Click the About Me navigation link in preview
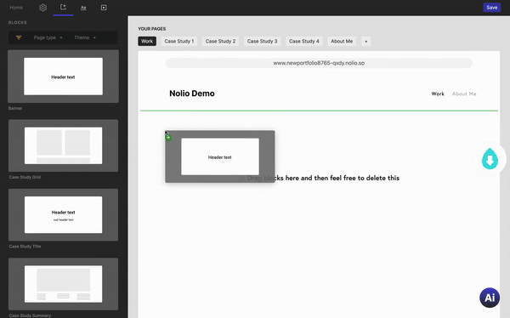 [x=464, y=94]
